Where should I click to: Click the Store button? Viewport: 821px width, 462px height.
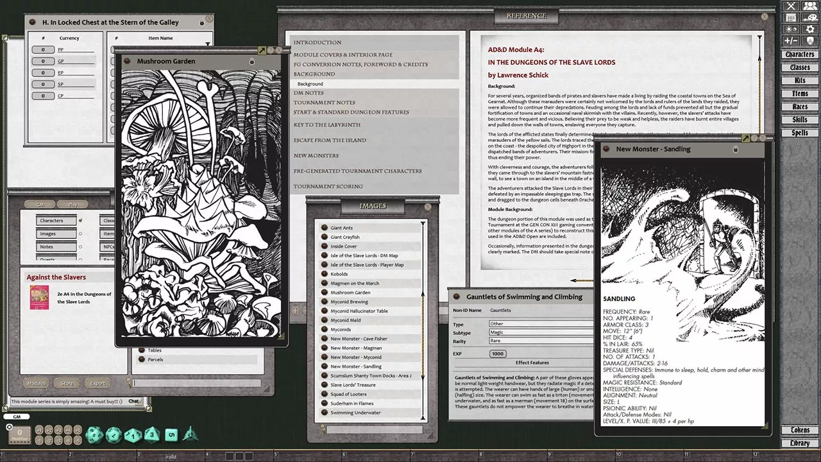tap(67, 384)
